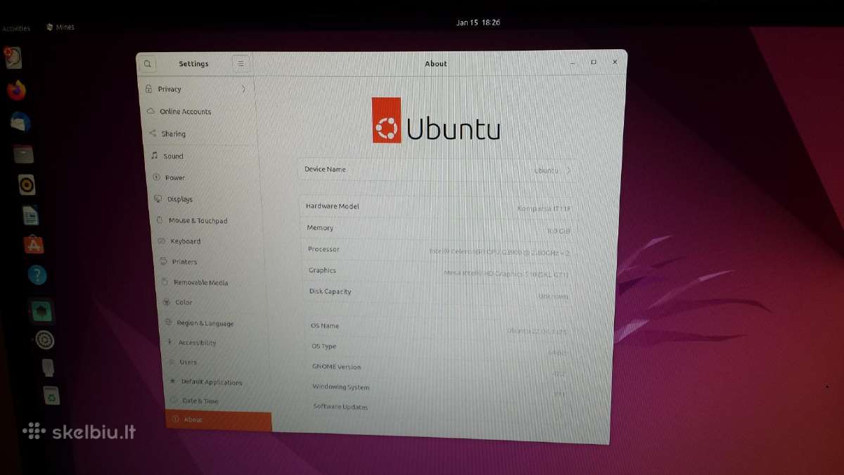This screenshot has width=844, height=475.
Task: Open the Settings hamburger menu
Action: tap(241, 63)
